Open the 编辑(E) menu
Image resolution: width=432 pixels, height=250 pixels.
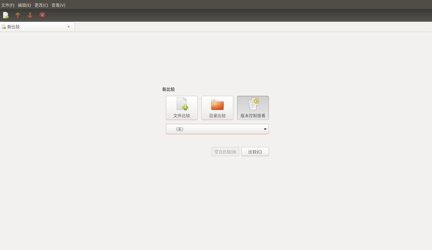coord(24,5)
